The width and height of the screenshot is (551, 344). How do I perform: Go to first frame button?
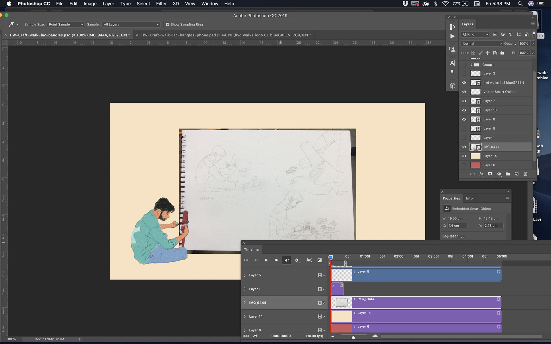tap(246, 260)
